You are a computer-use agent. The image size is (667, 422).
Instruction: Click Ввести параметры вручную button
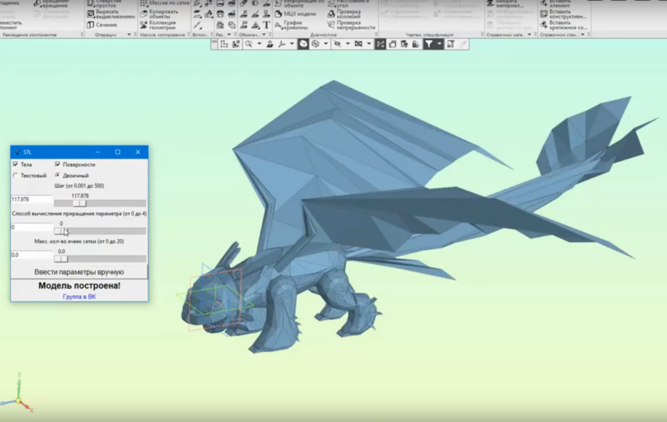79,272
